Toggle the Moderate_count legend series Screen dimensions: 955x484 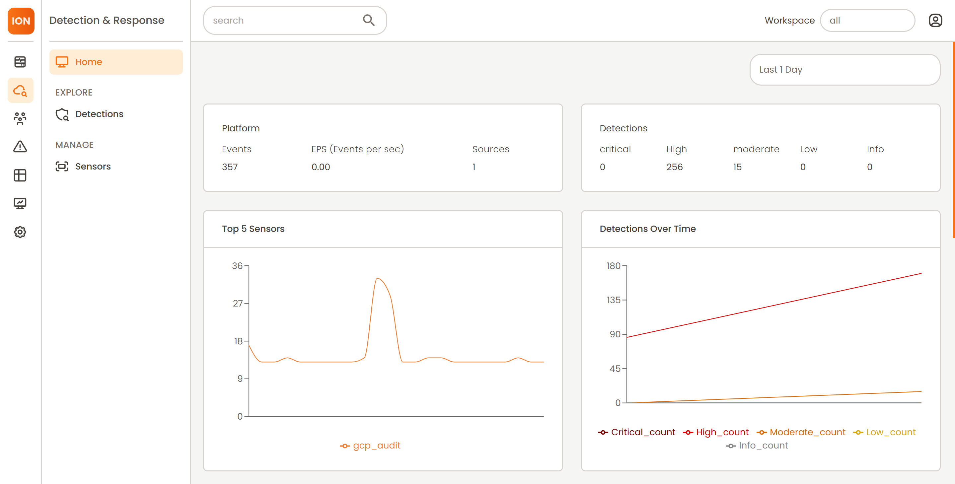(801, 432)
